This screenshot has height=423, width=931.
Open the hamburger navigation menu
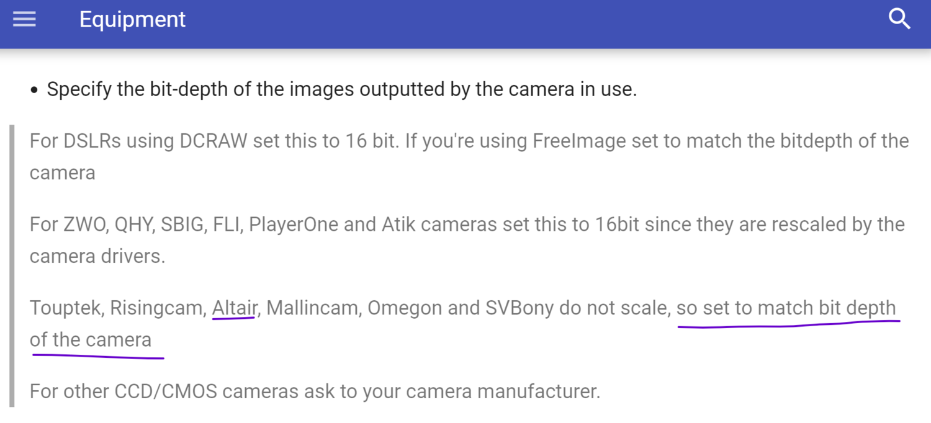(24, 20)
